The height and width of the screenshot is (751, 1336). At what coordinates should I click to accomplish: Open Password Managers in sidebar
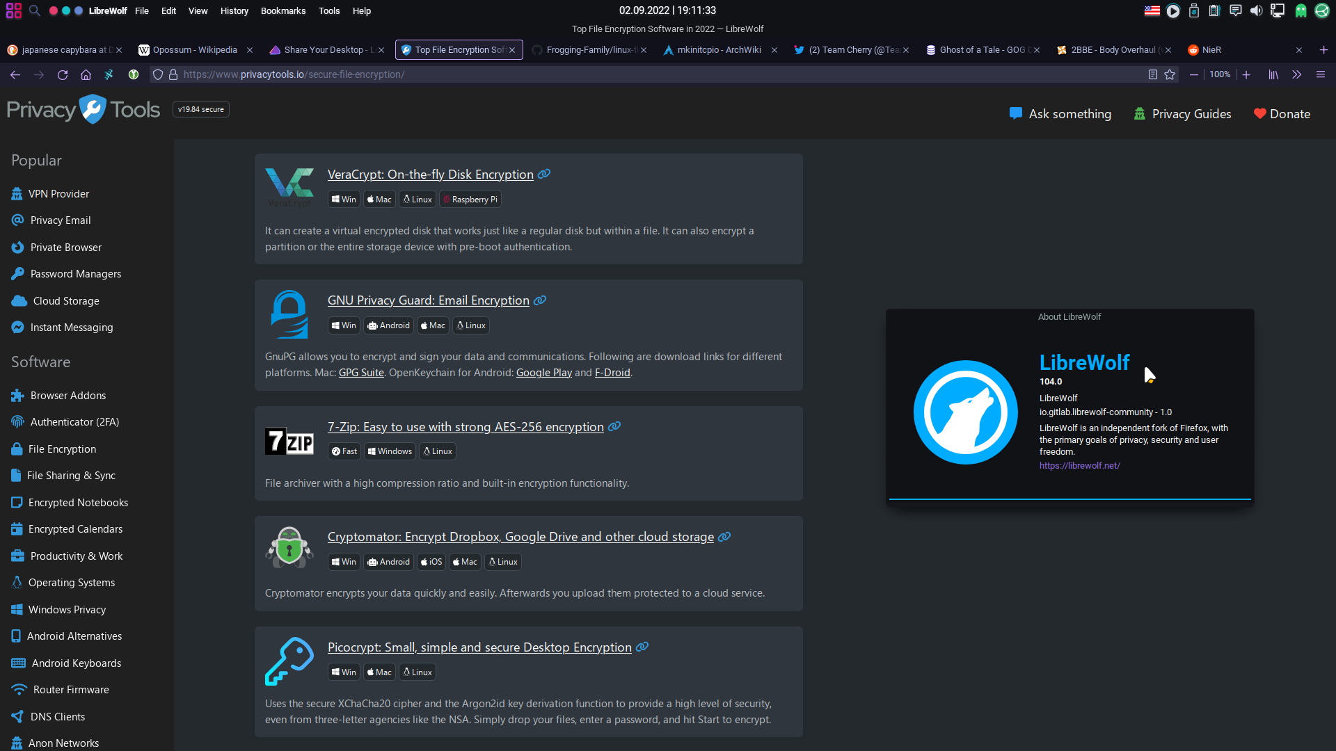click(x=66, y=274)
